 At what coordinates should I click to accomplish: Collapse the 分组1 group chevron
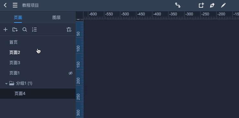coord(6,83)
